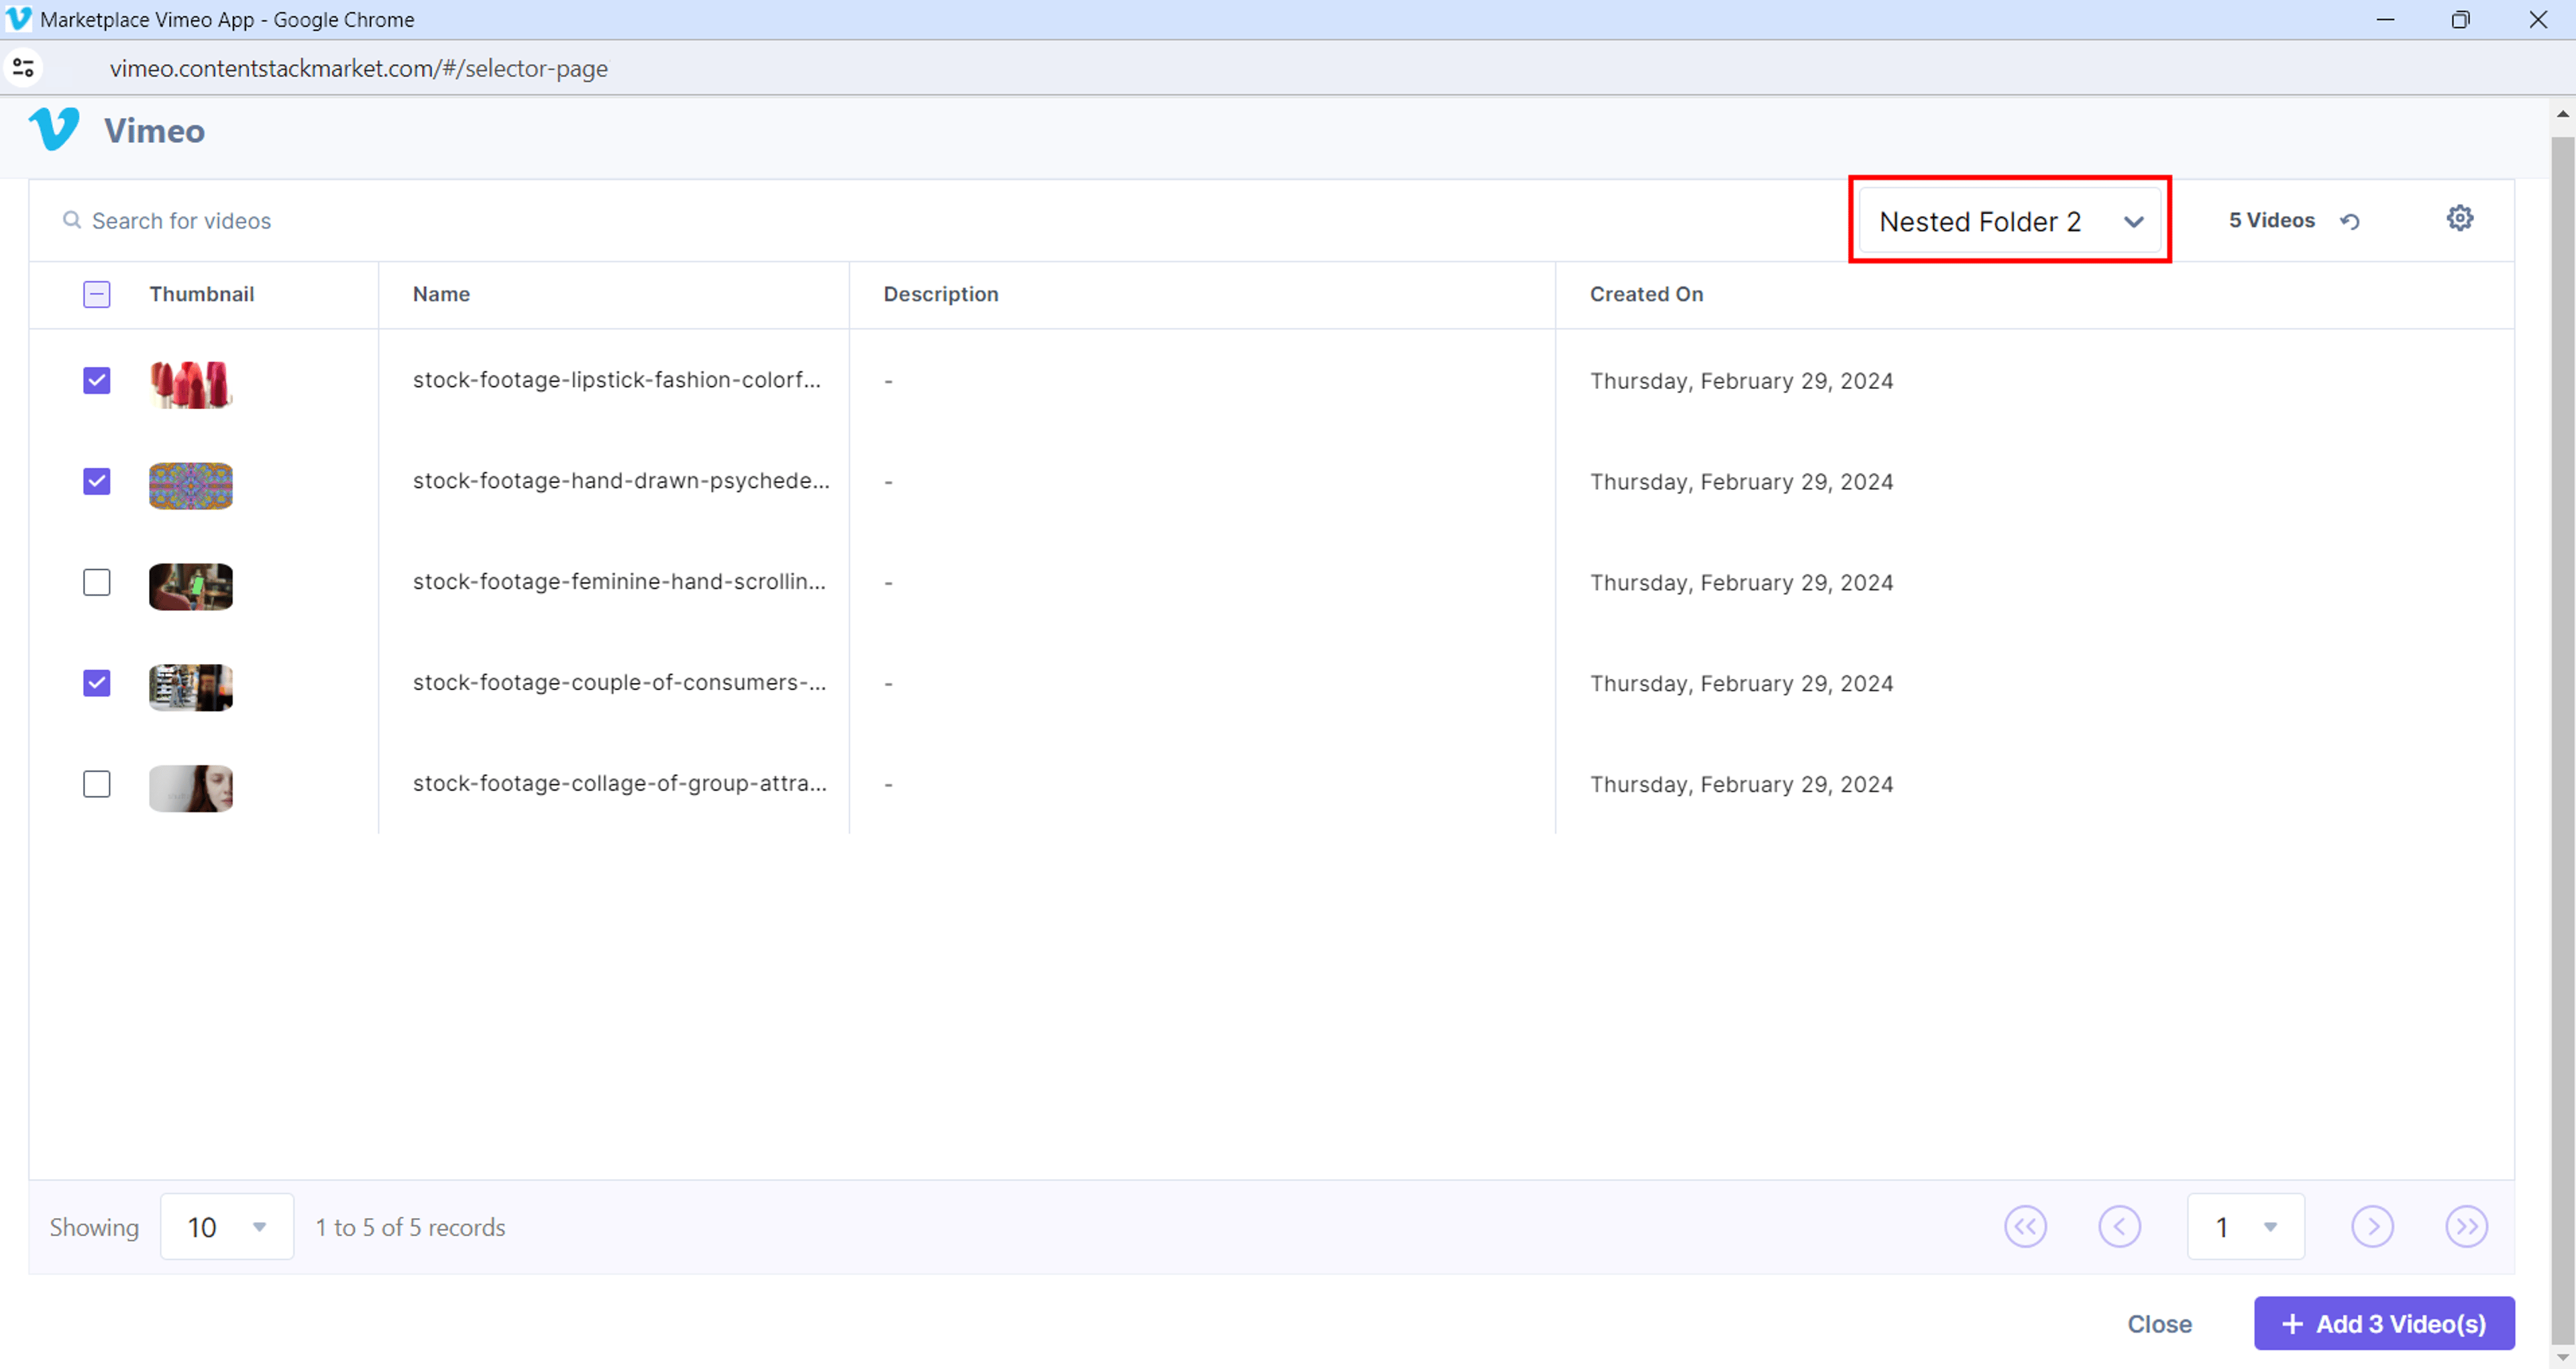
Task: Click the Vimeo logo icon
Action: point(54,129)
